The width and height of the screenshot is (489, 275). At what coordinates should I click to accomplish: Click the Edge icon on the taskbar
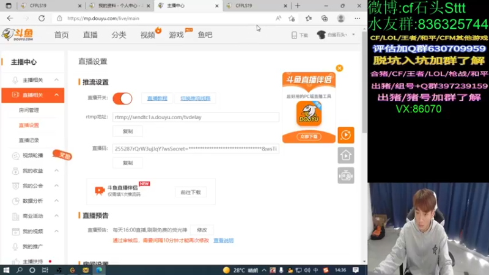(x=99, y=270)
